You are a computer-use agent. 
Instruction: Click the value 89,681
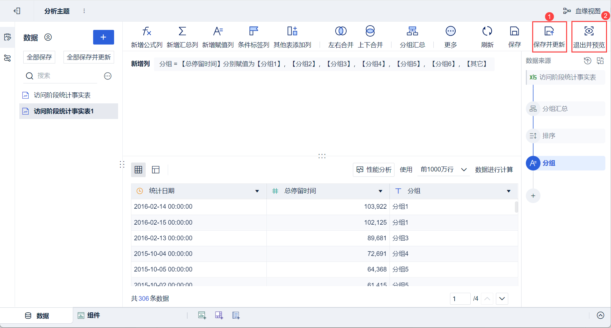click(377, 238)
